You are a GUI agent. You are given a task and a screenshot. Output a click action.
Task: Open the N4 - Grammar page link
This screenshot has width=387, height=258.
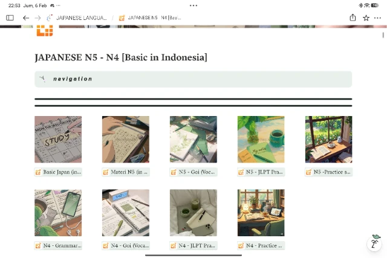(58, 246)
